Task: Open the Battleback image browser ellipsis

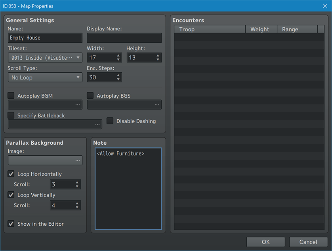Action: (97, 125)
